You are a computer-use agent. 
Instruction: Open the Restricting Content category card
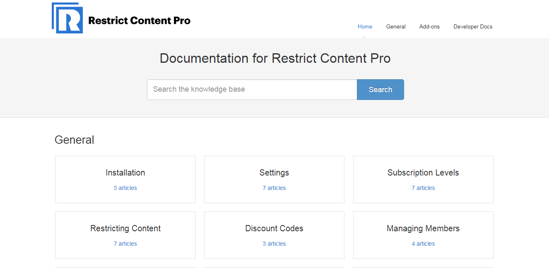(125, 235)
